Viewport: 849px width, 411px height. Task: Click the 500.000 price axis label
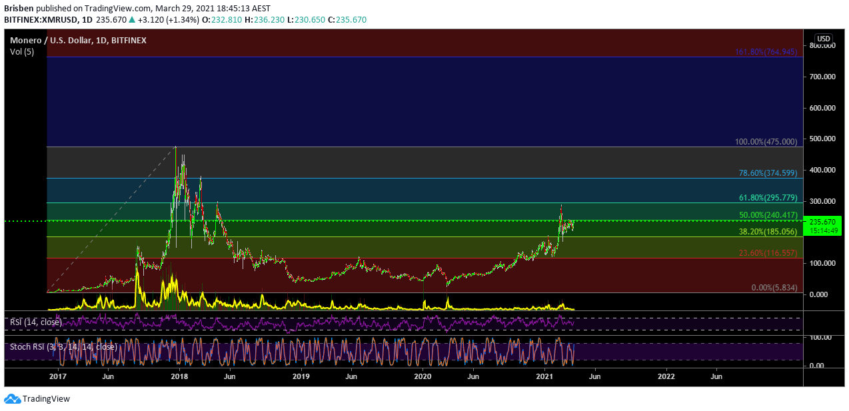823,139
